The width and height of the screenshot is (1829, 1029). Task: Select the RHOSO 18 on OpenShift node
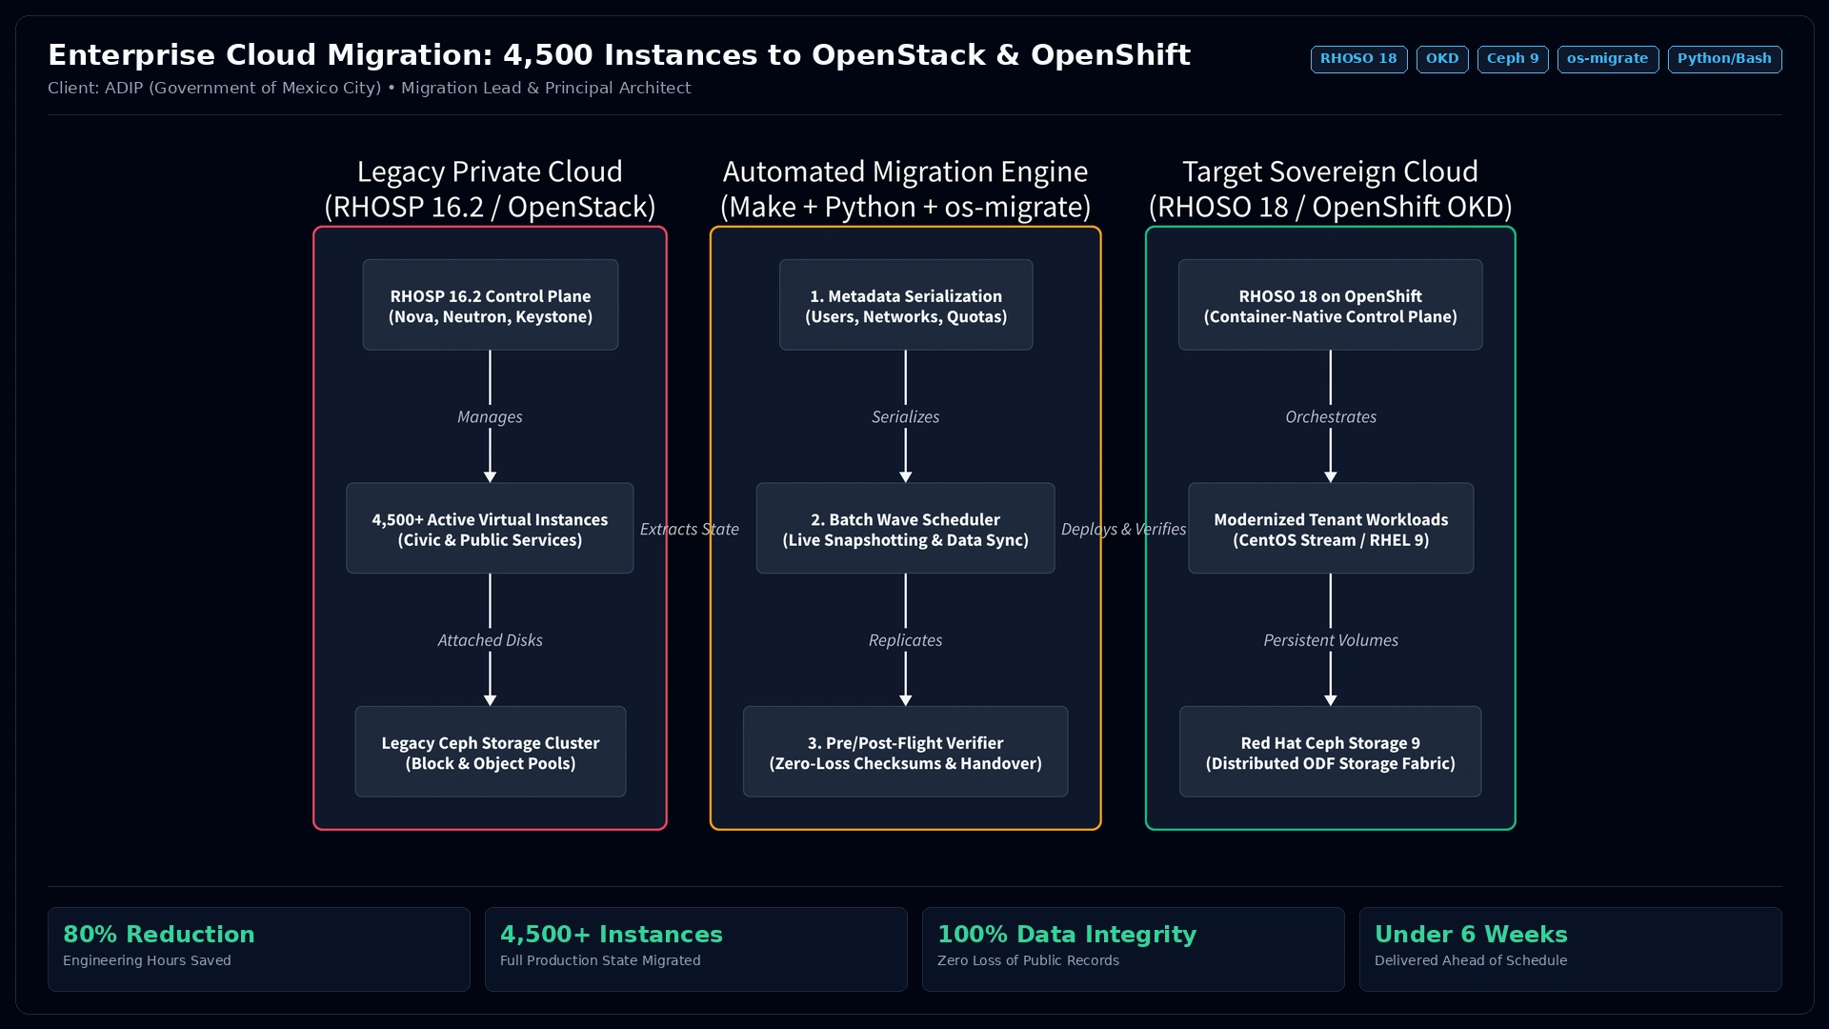tap(1330, 305)
